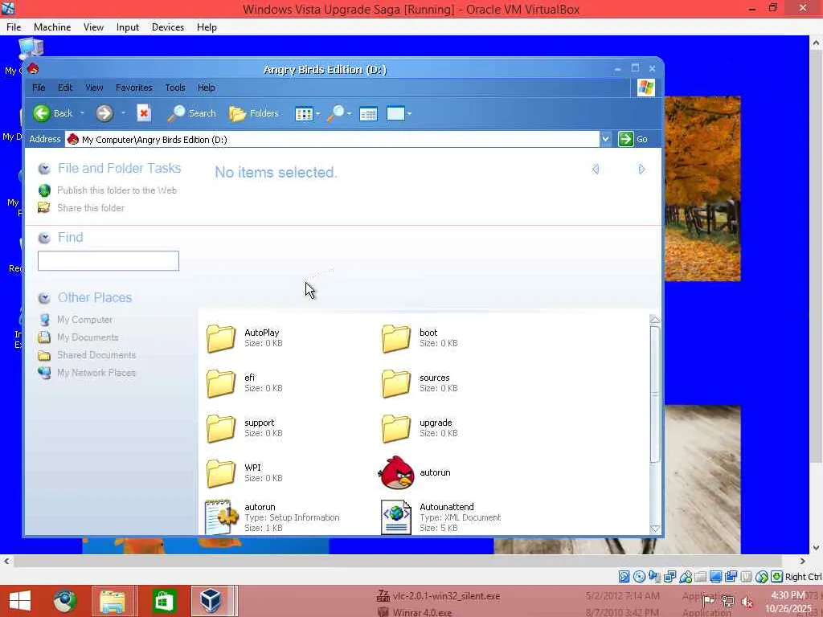Collapse the Find section

coord(45,238)
